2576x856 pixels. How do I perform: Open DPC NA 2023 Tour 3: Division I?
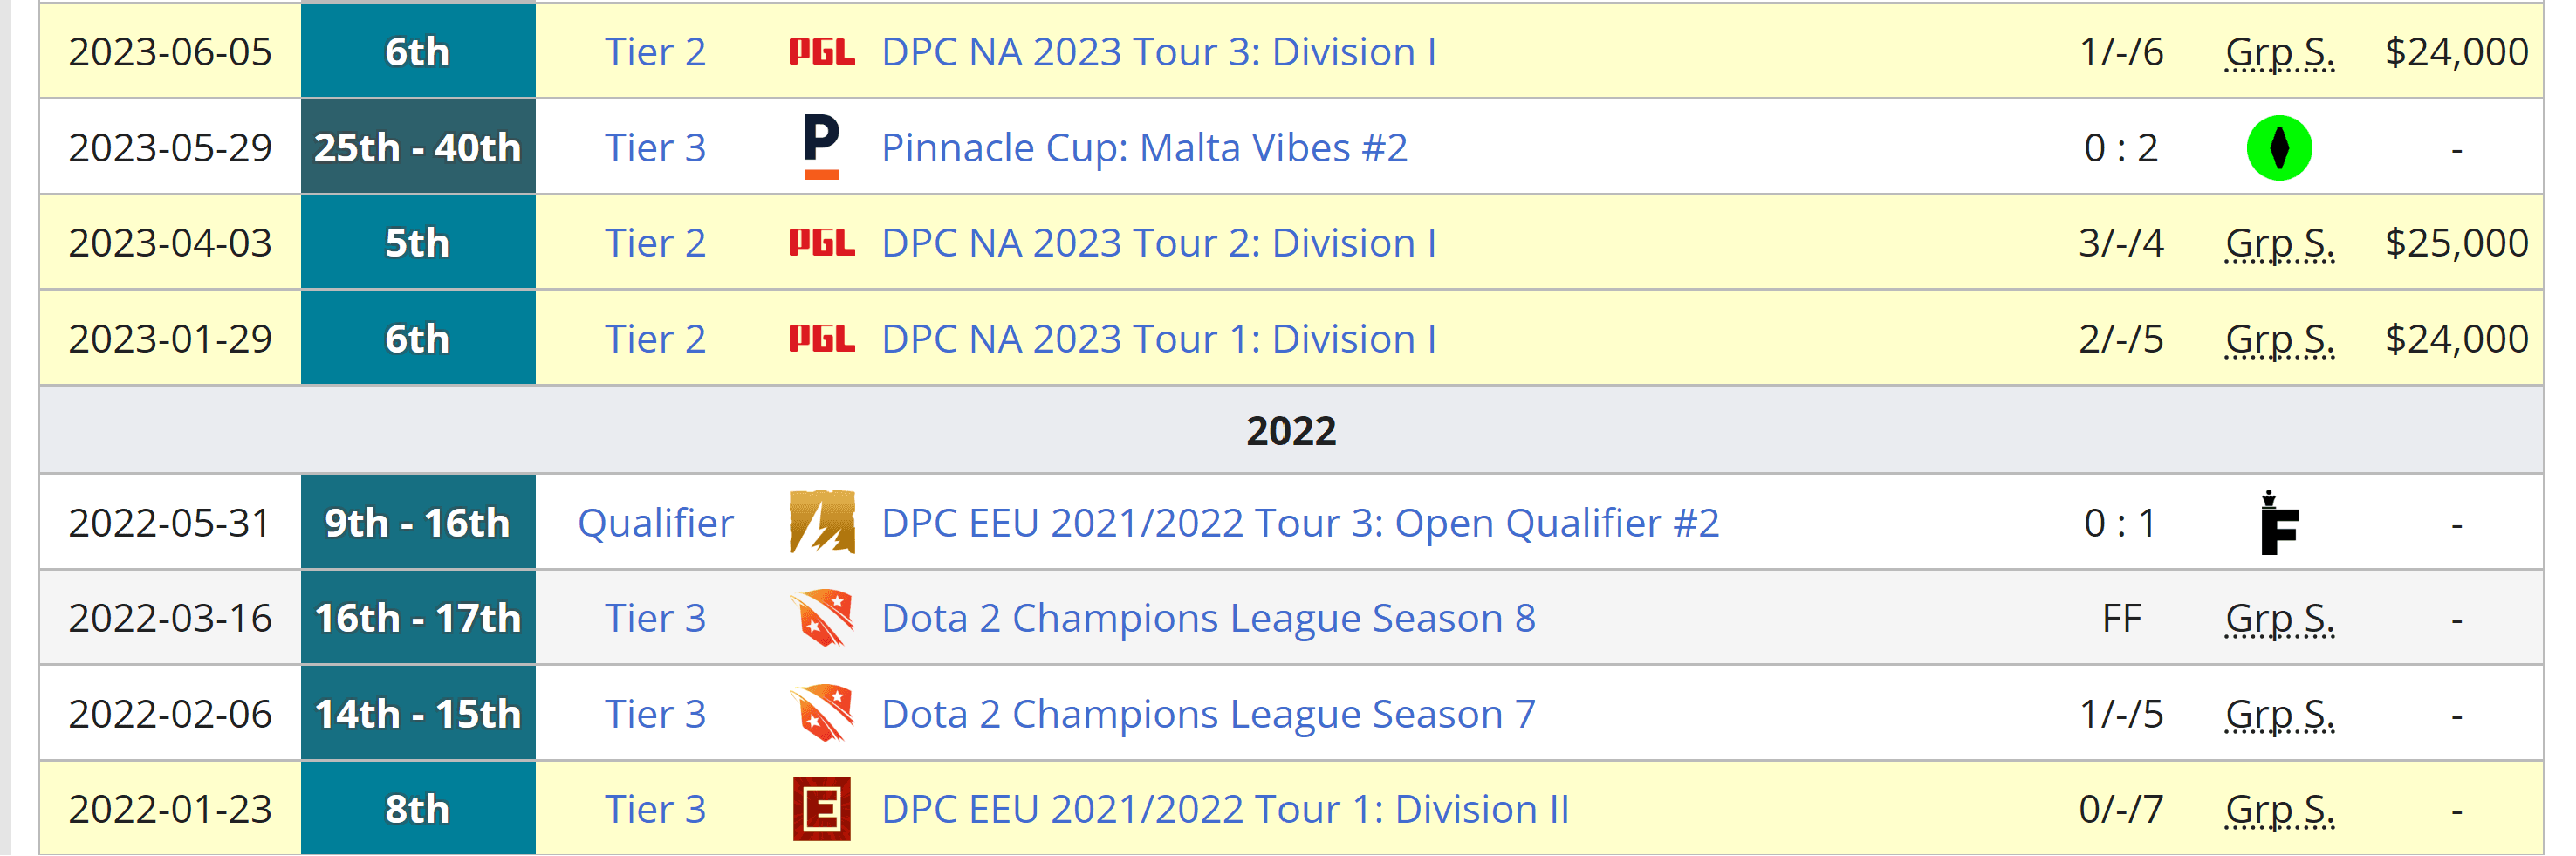(1158, 52)
